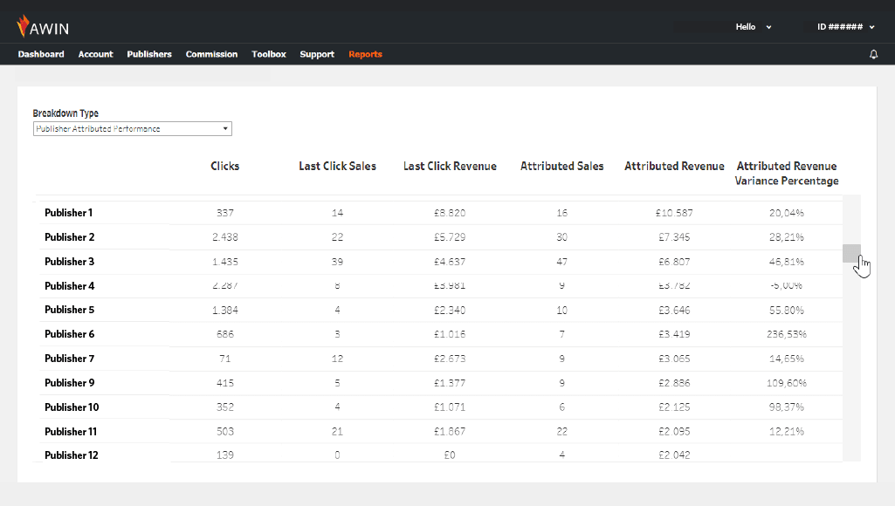895x506 pixels.
Task: Select the Publisher 12 row label
Action: point(72,455)
